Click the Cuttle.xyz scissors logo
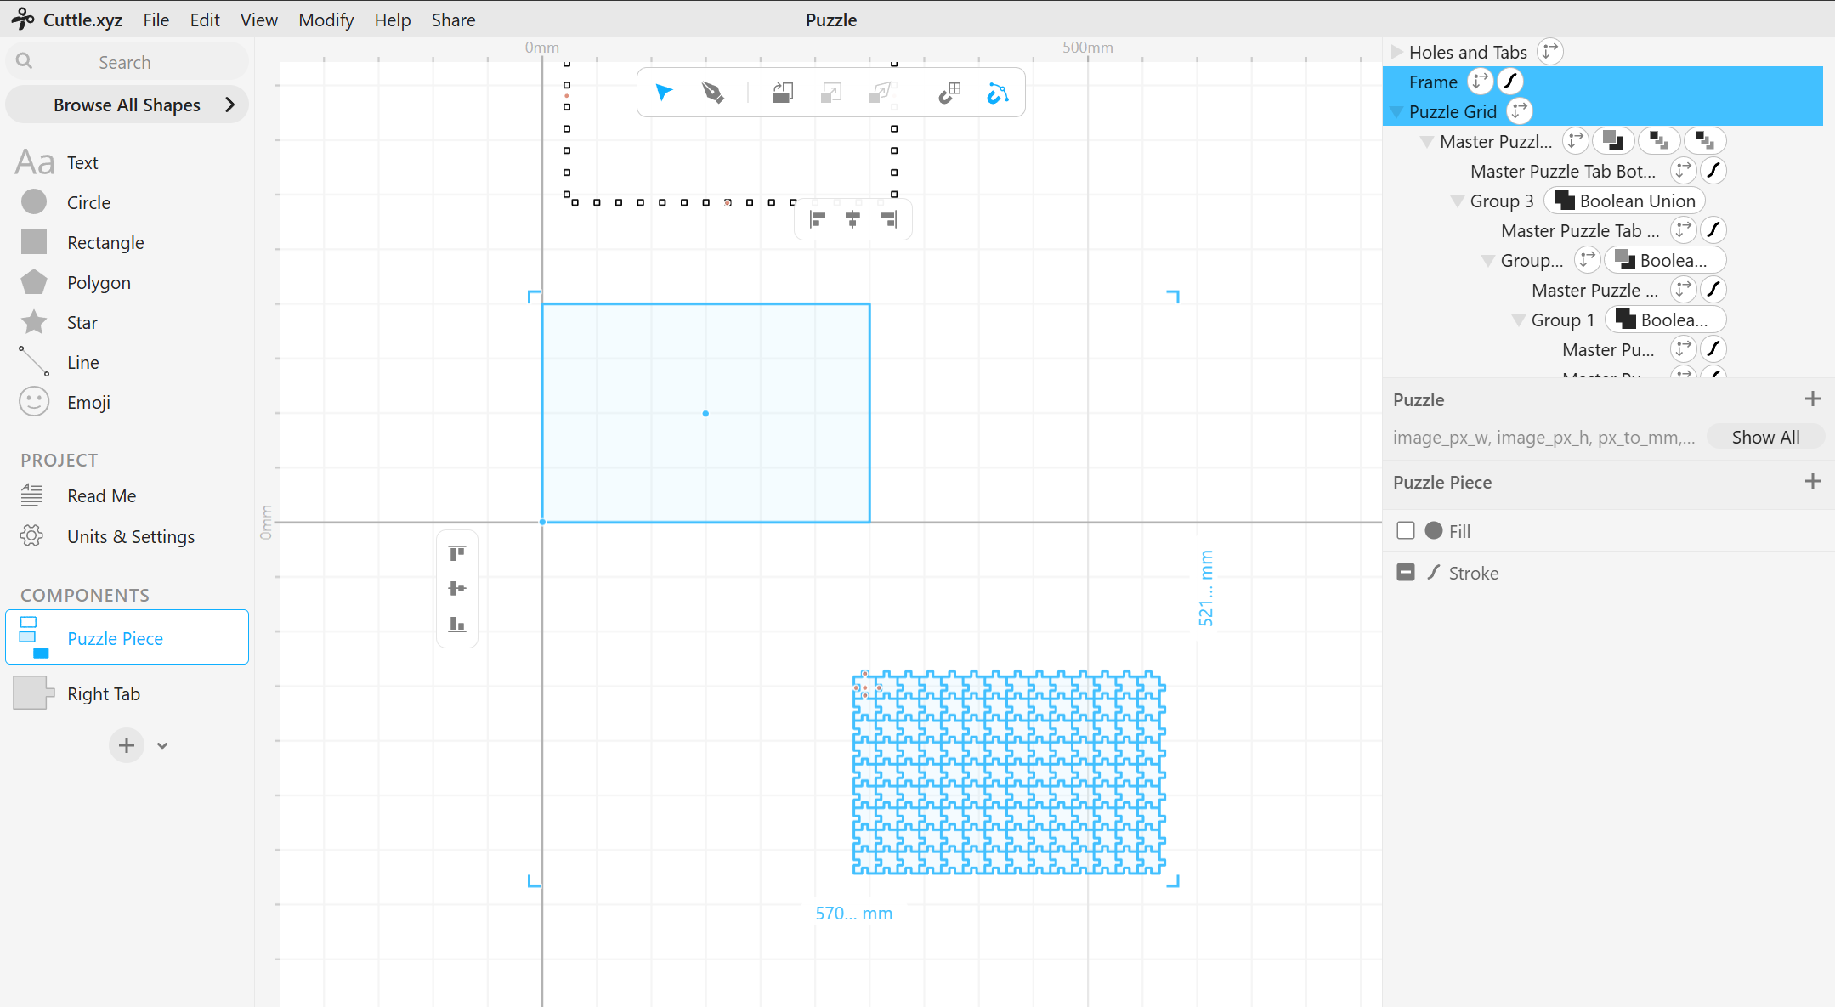The image size is (1835, 1007). pyautogui.click(x=23, y=19)
